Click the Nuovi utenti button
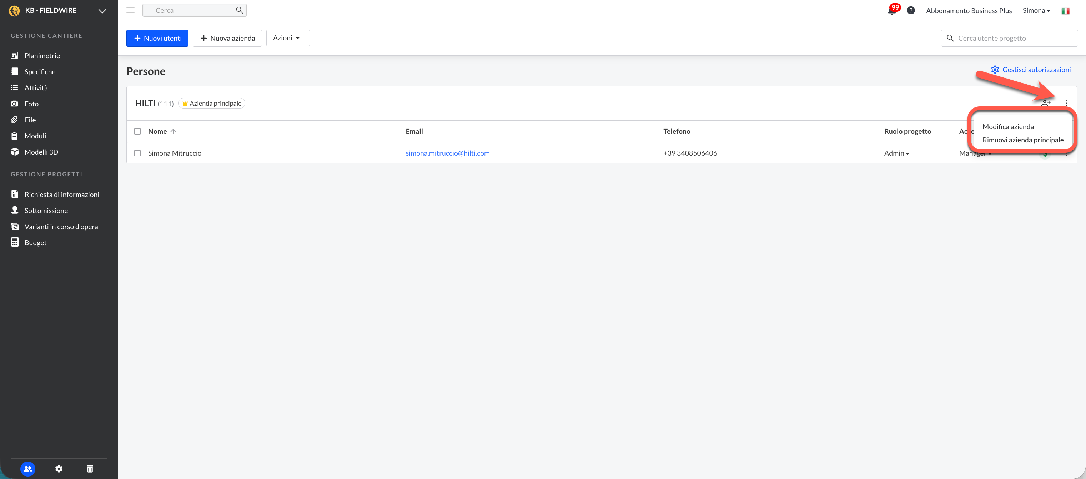Image resolution: width=1086 pixels, height=479 pixels. pyautogui.click(x=157, y=38)
